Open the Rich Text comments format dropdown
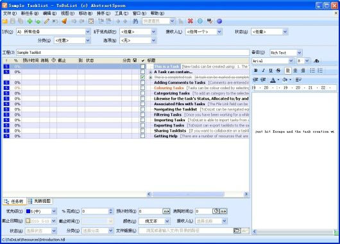Image resolution: width=340 pixels, height=244 pixels. pyautogui.click(x=299, y=53)
